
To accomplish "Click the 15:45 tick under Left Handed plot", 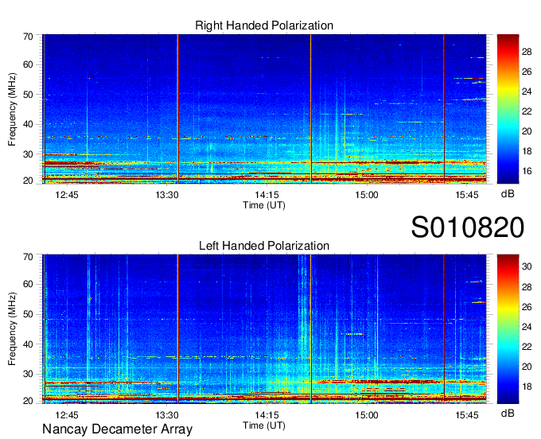I will (467, 415).
